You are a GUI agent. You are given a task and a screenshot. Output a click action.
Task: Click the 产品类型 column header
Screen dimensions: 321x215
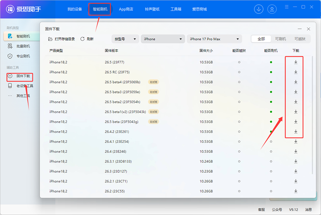[56, 50]
